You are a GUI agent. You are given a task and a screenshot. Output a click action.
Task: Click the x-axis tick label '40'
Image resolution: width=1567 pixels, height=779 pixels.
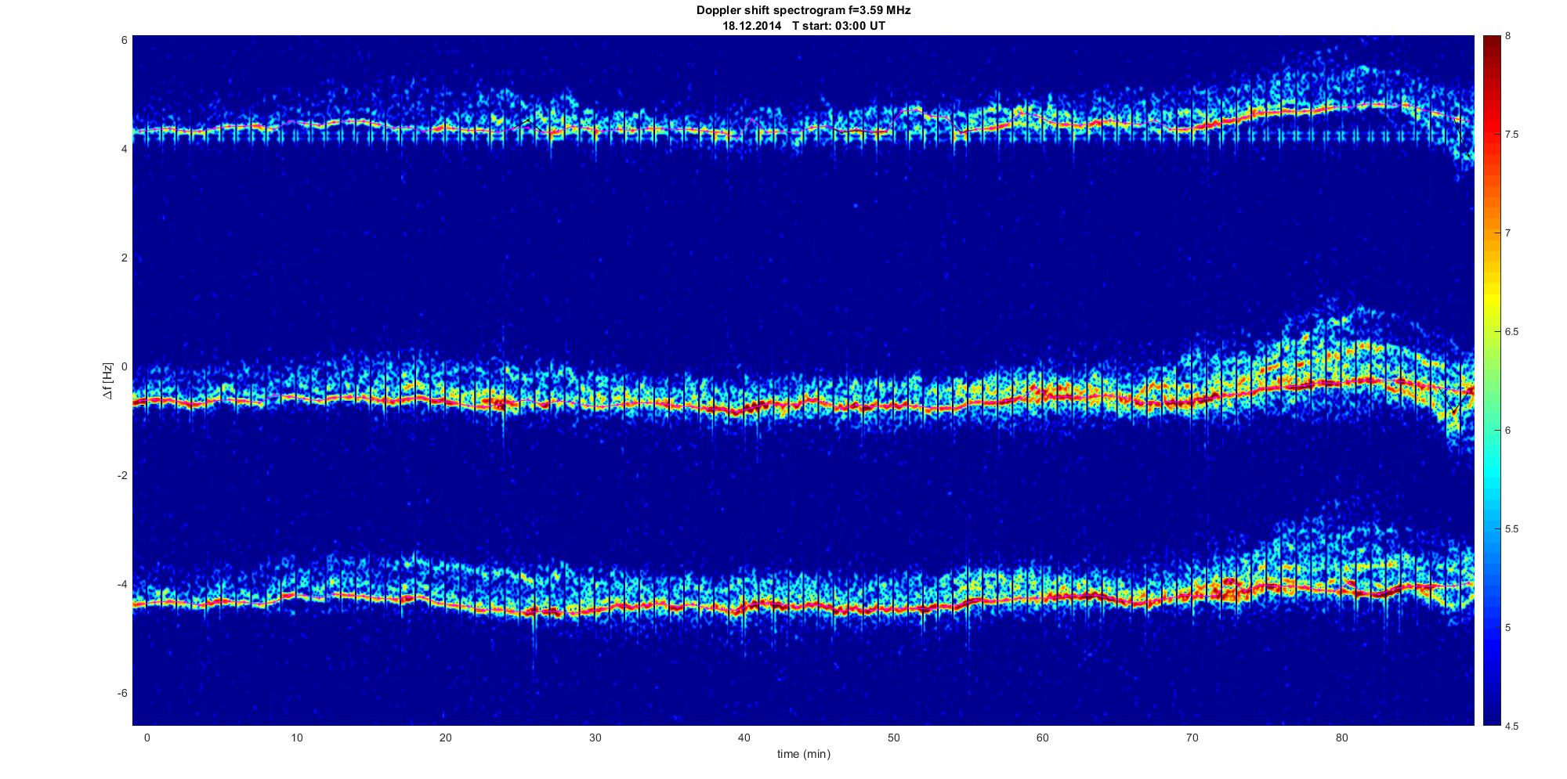(x=744, y=738)
